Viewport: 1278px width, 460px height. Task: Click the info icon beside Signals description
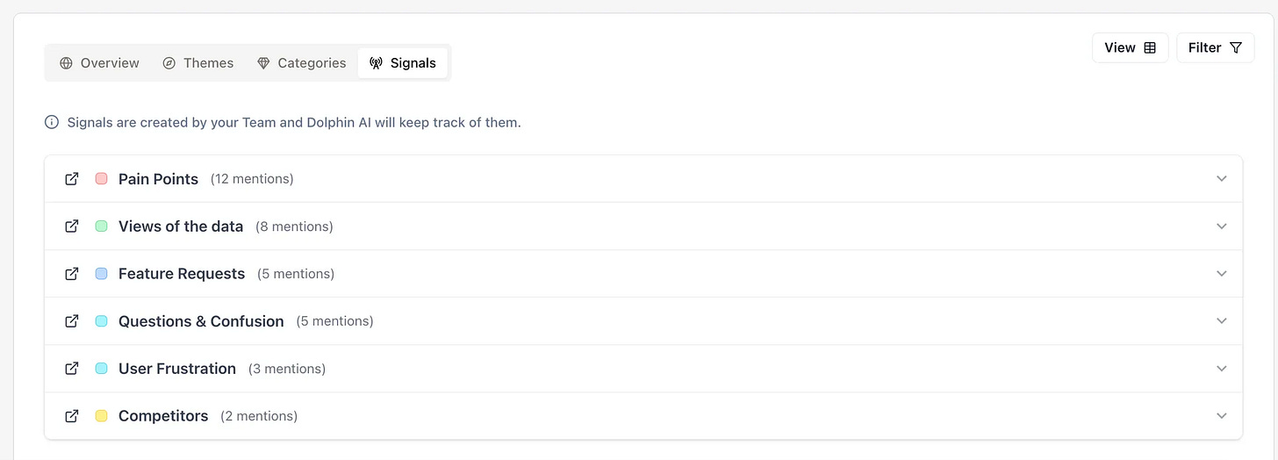(52, 123)
